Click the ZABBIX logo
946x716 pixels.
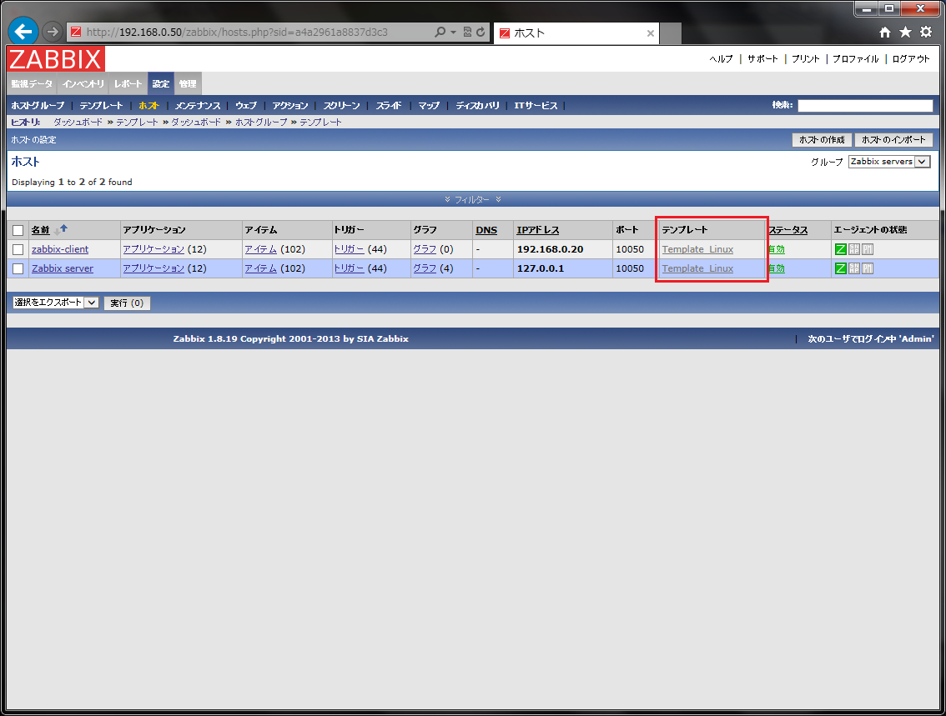[56, 59]
